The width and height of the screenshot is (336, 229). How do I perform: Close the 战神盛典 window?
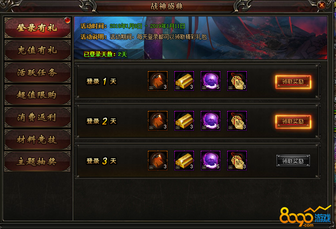click(x=322, y=5)
